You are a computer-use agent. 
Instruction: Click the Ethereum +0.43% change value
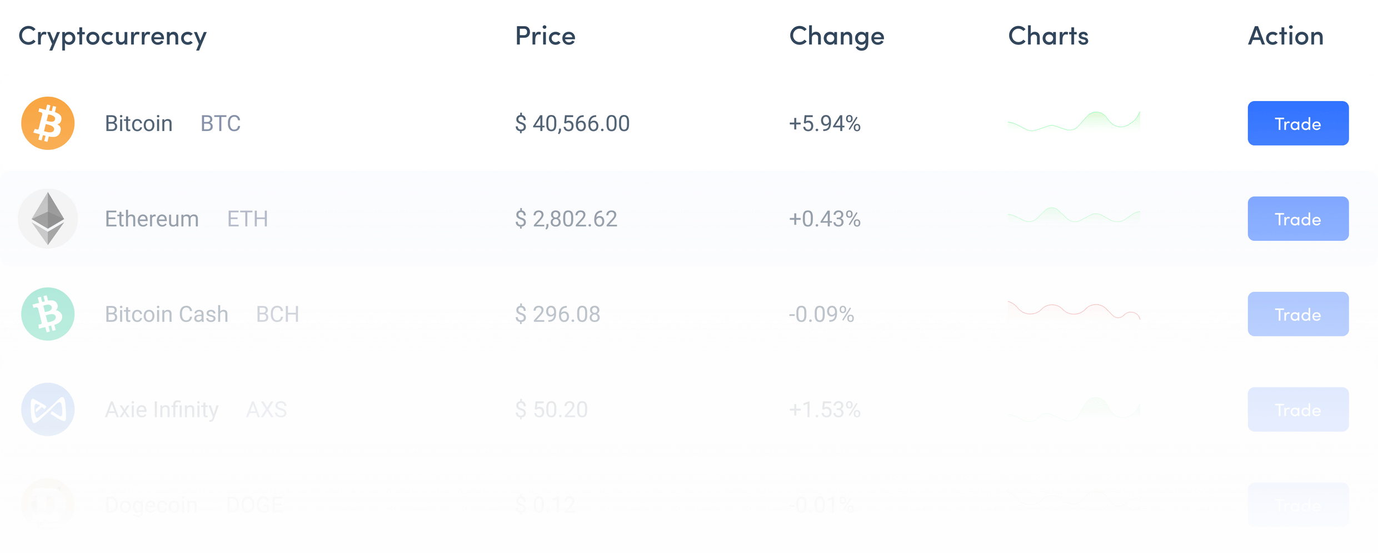point(825,219)
